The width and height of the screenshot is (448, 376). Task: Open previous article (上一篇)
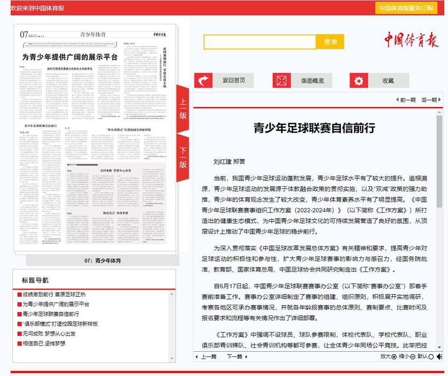(206, 356)
